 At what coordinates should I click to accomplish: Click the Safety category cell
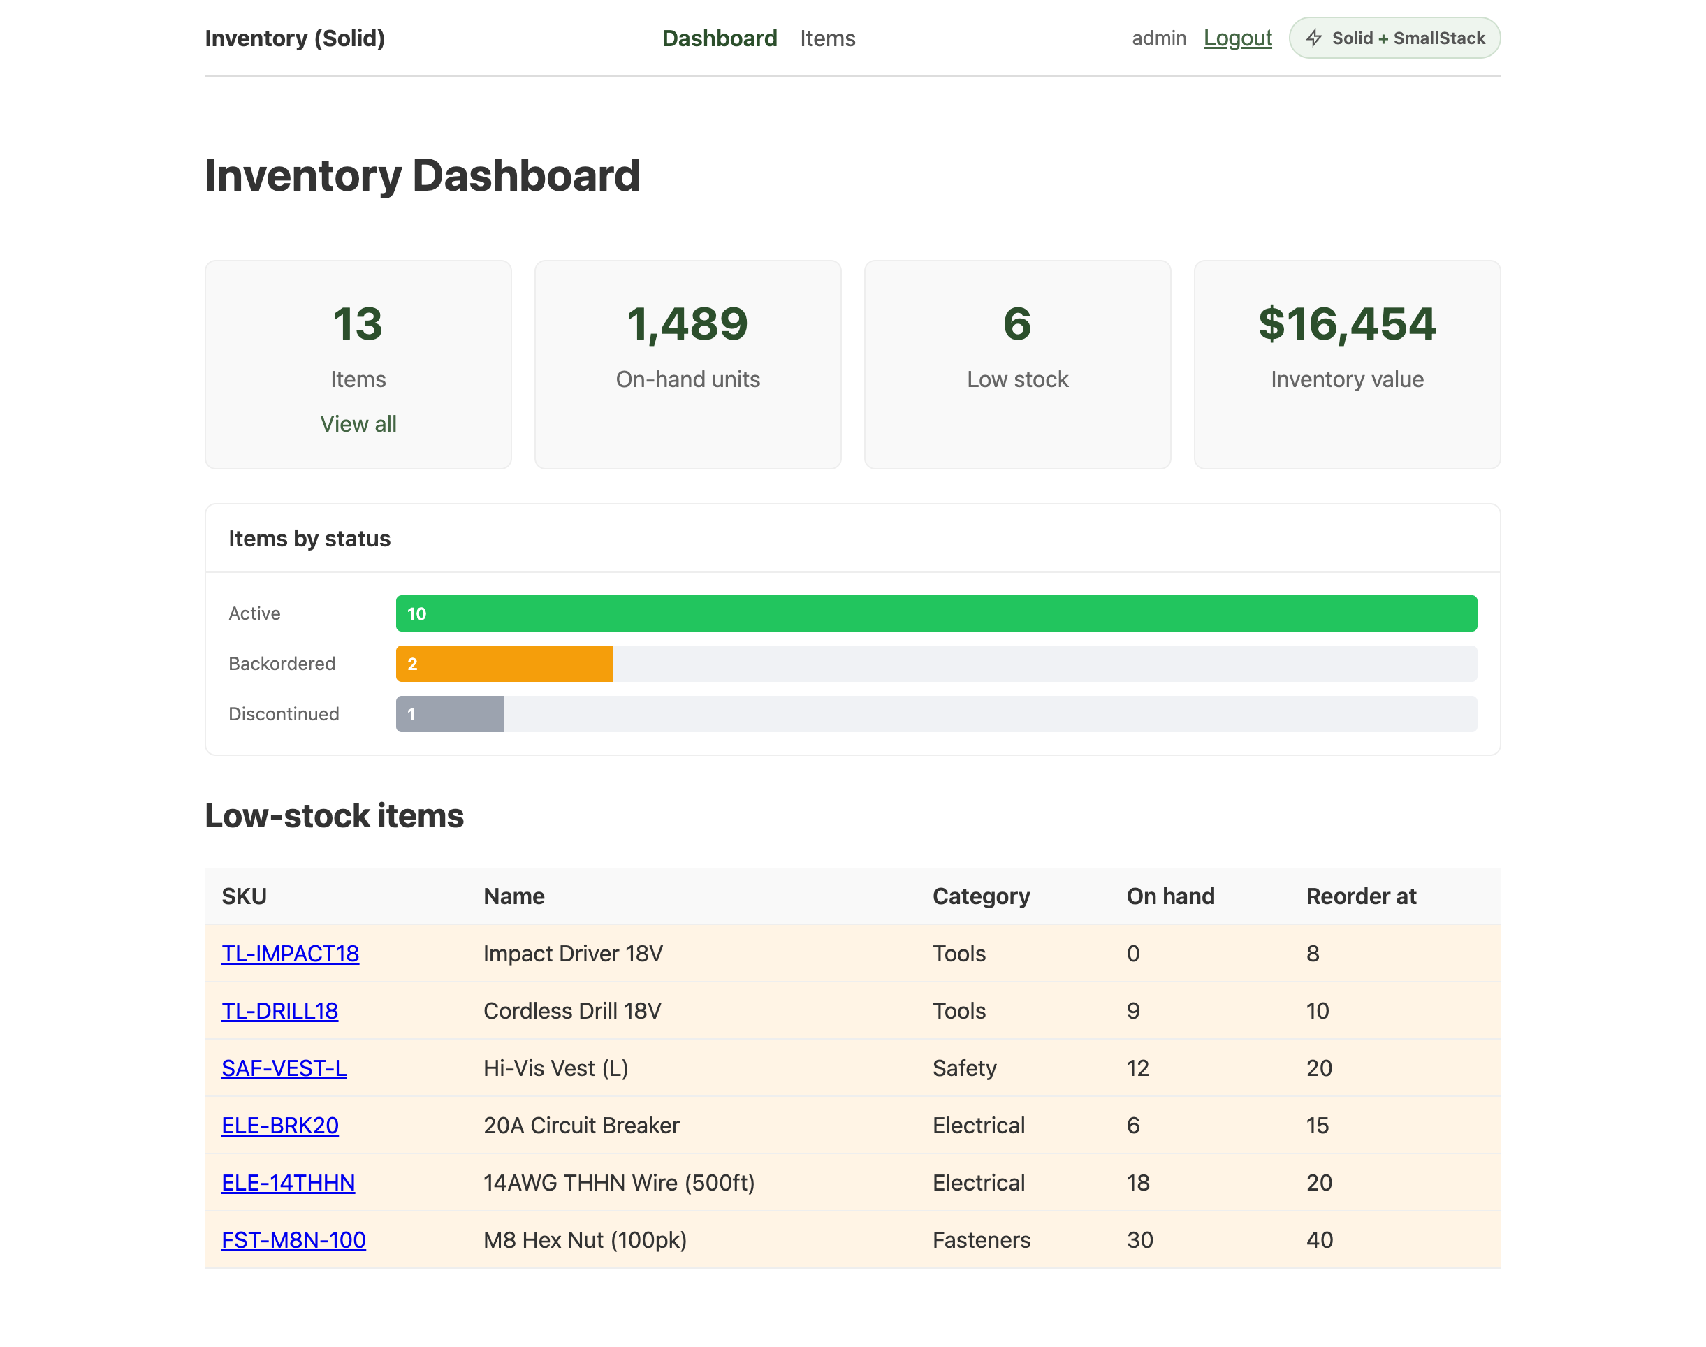click(x=965, y=1068)
